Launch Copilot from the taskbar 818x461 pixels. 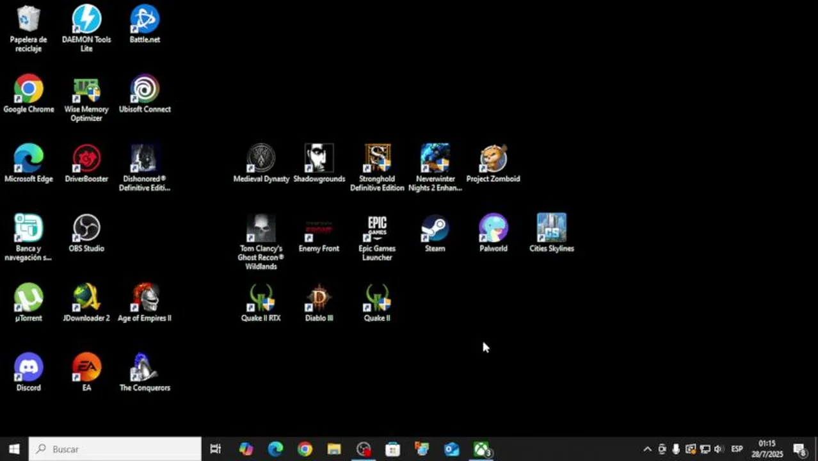coord(246,449)
